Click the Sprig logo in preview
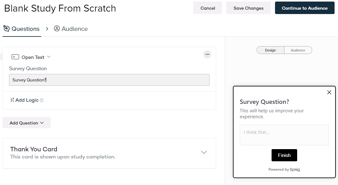This screenshot has width=338, height=185. click(x=295, y=169)
